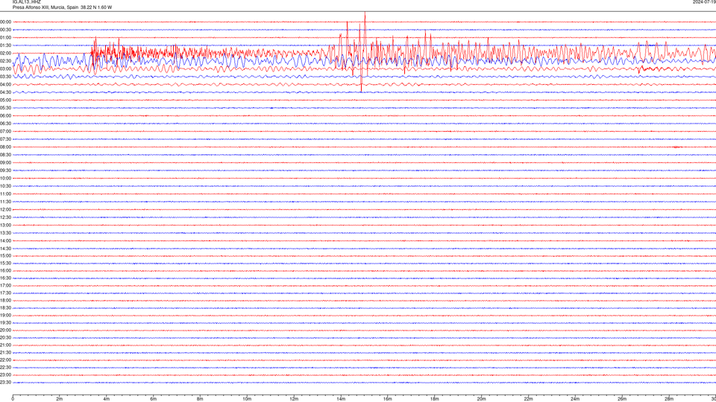Pick the 10:00 time label
This screenshot has width=716, height=402.
point(5,178)
